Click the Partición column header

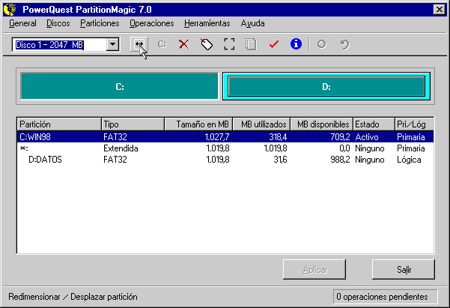coord(59,124)
